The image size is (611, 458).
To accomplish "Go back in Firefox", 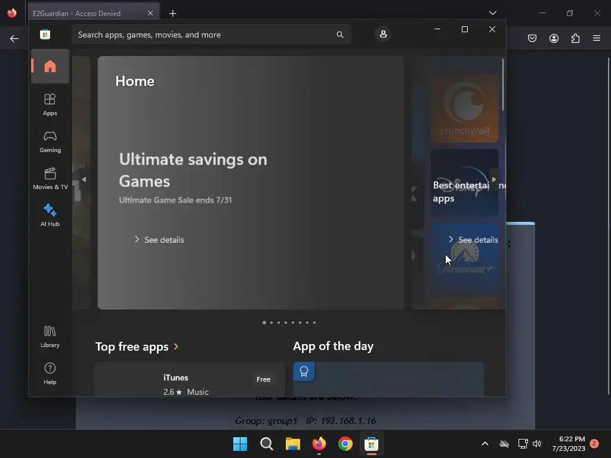I will 14,38.
